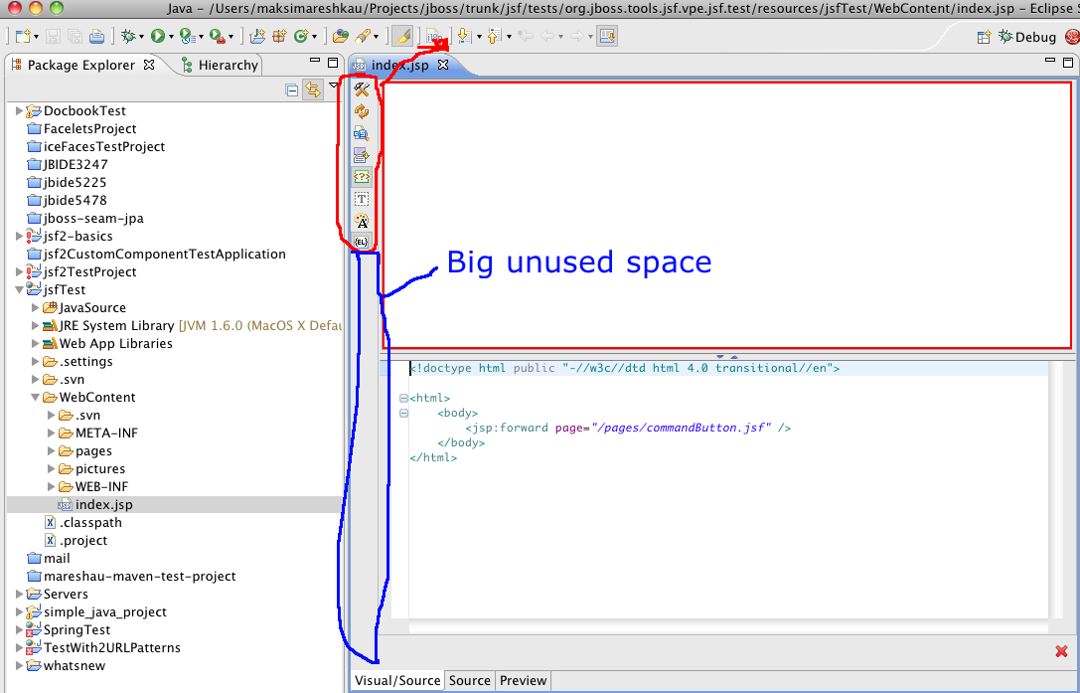Toggle Mark Occurrences highlighter button

[402, 36]
